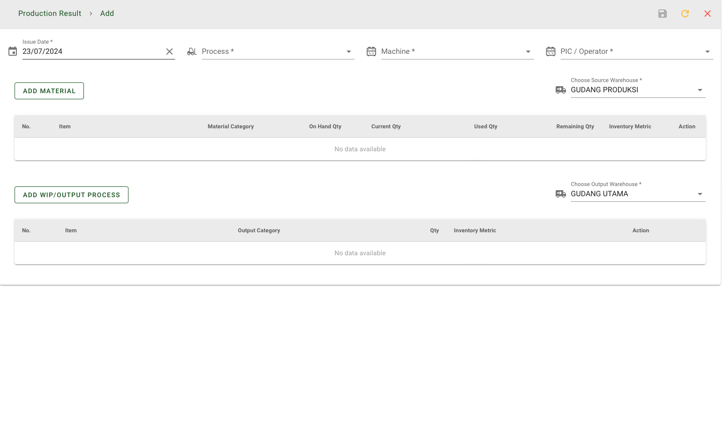Clear the Issue Date value
Viewport: 724px width, 429px height.
170,52
